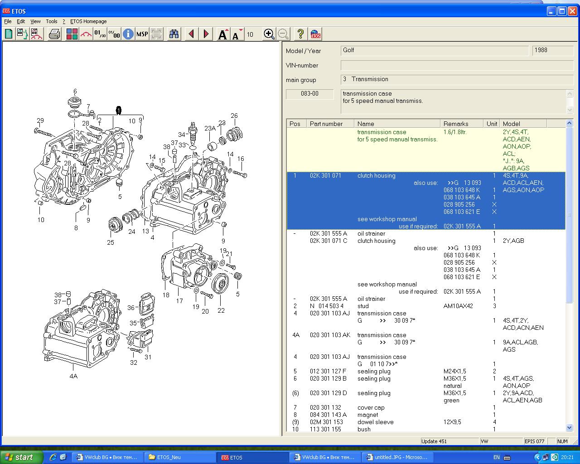This screenshot has width=580, height=464.
Task: Decrease font size with small A icon
Action: (237, 34)
